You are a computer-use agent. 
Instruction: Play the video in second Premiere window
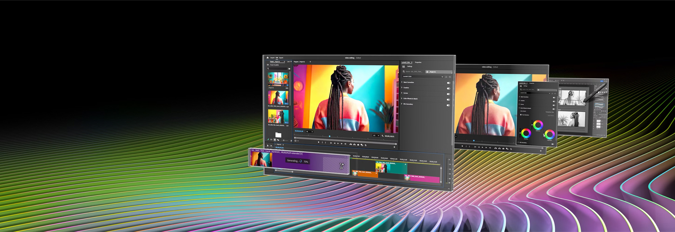tap(483, 147)
